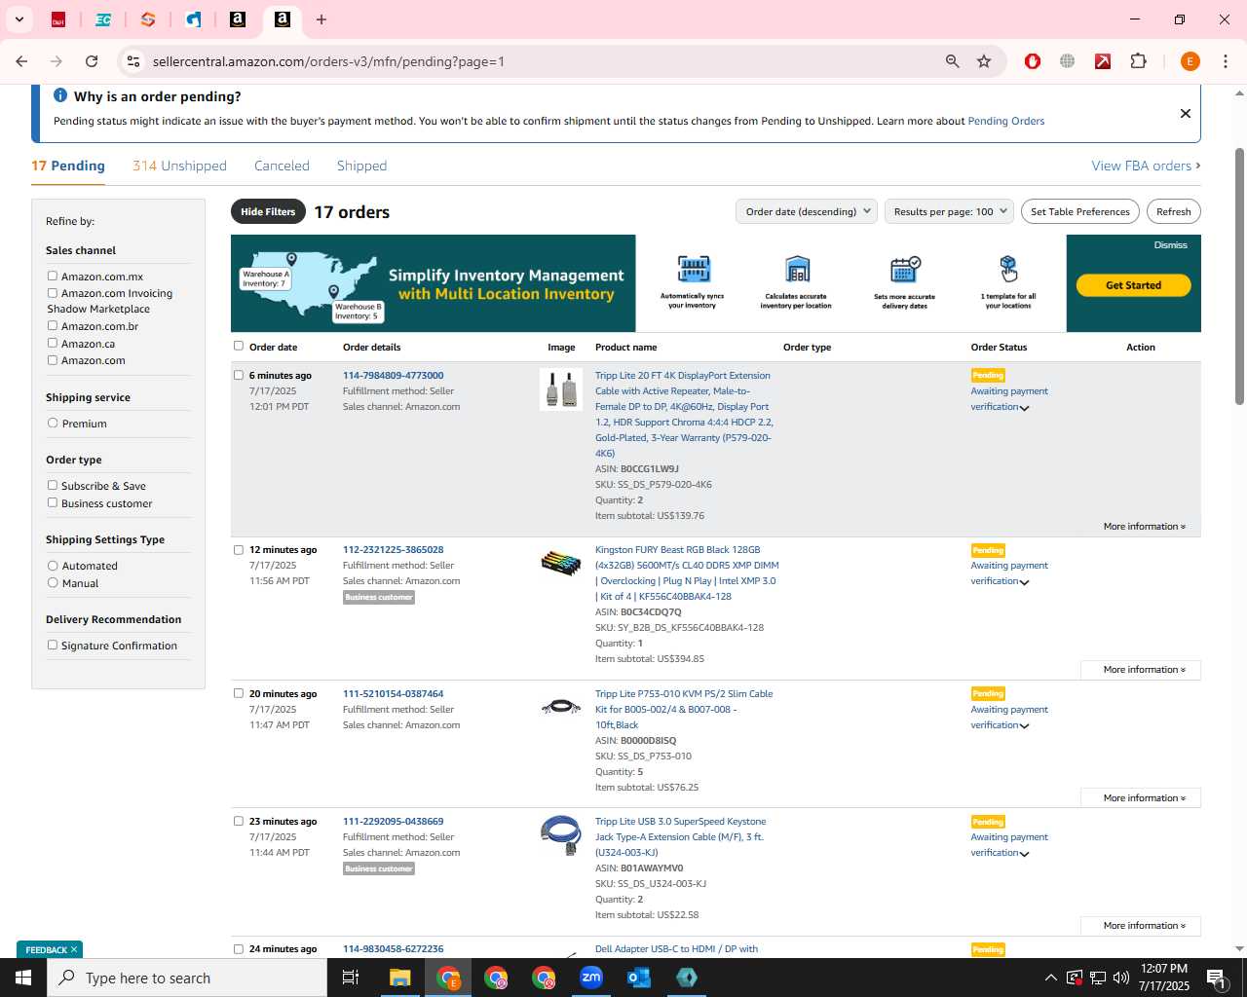Expand More information for Tripp Lite P753-010 order
Screen dimensions: 1247x997
pos(1141,798)
